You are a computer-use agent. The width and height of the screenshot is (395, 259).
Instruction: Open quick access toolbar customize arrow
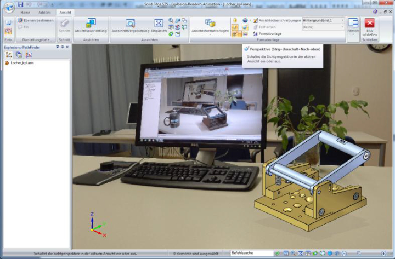pyautogui.click(x=52, y=4)
